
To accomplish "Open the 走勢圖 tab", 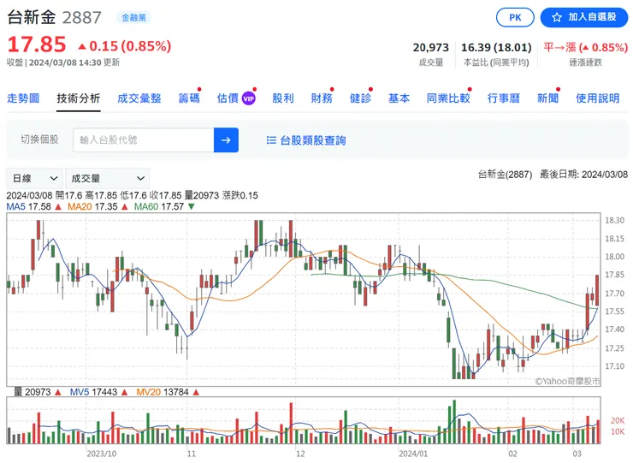I will (23, 98).
